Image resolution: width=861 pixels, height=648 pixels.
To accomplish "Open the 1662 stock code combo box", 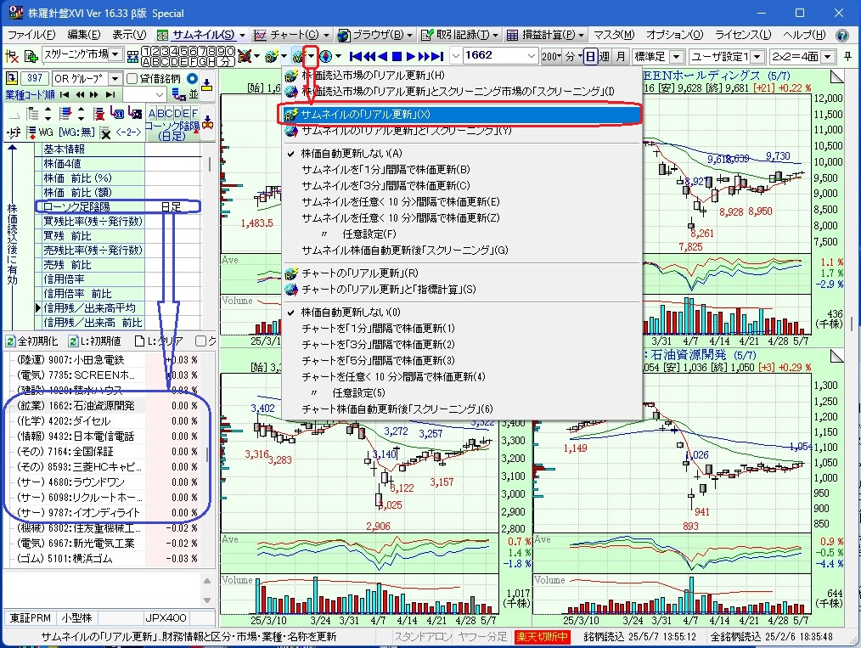I will click(x=531, y=56).
